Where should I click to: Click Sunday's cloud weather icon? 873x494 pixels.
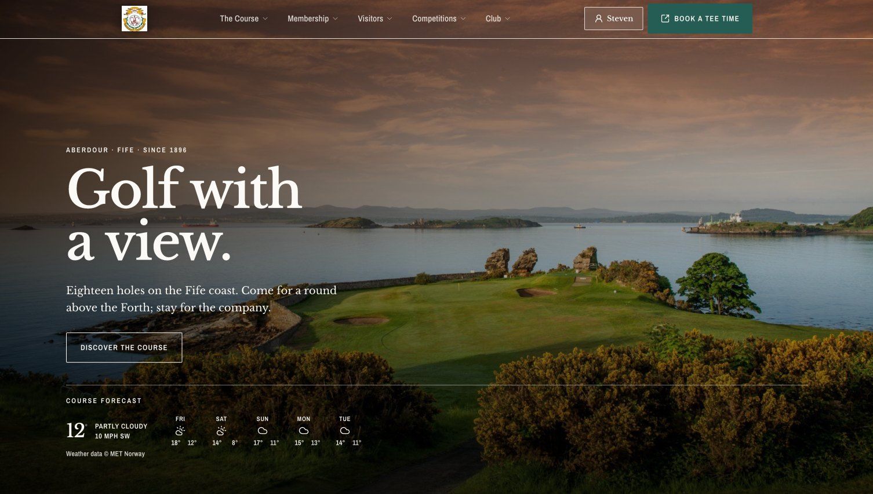pyautogui.click(x=263, y=431)
